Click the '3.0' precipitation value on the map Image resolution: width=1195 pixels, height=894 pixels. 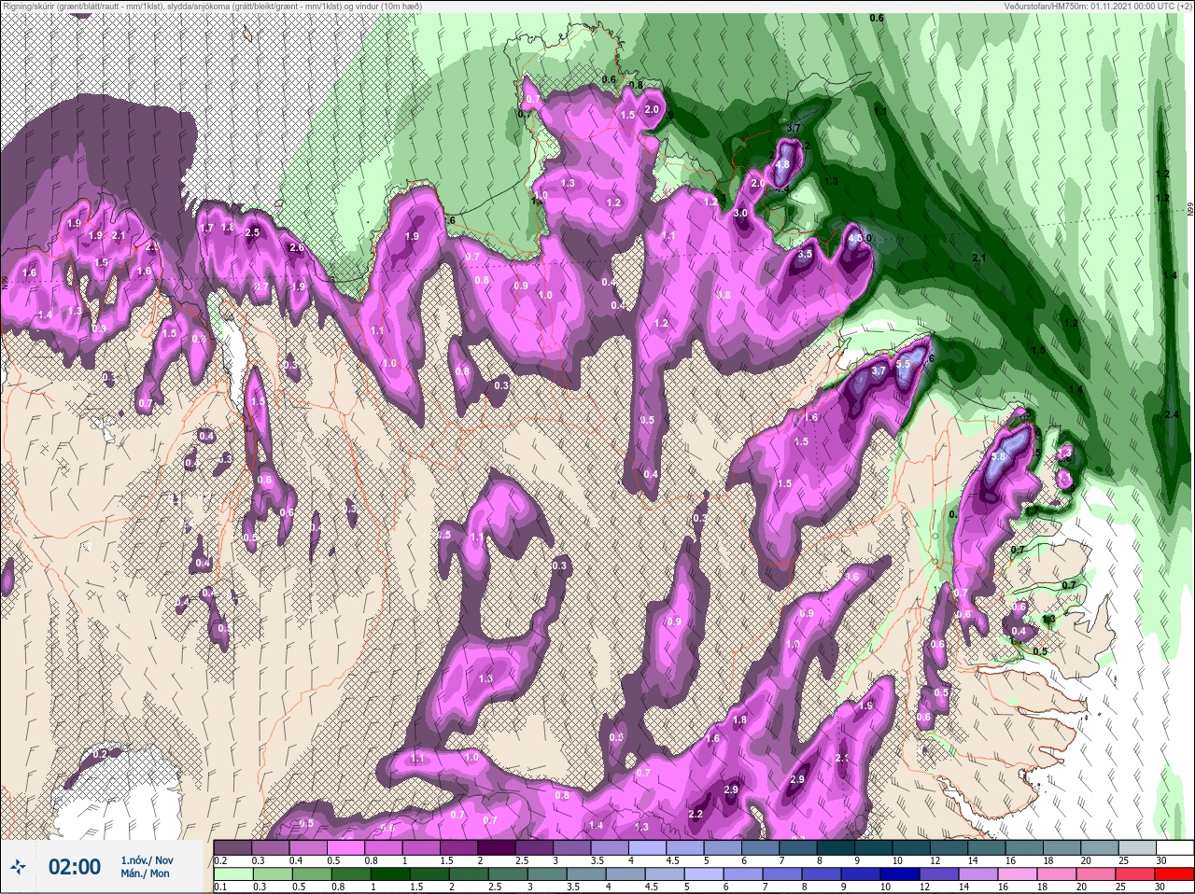[741, 214]
